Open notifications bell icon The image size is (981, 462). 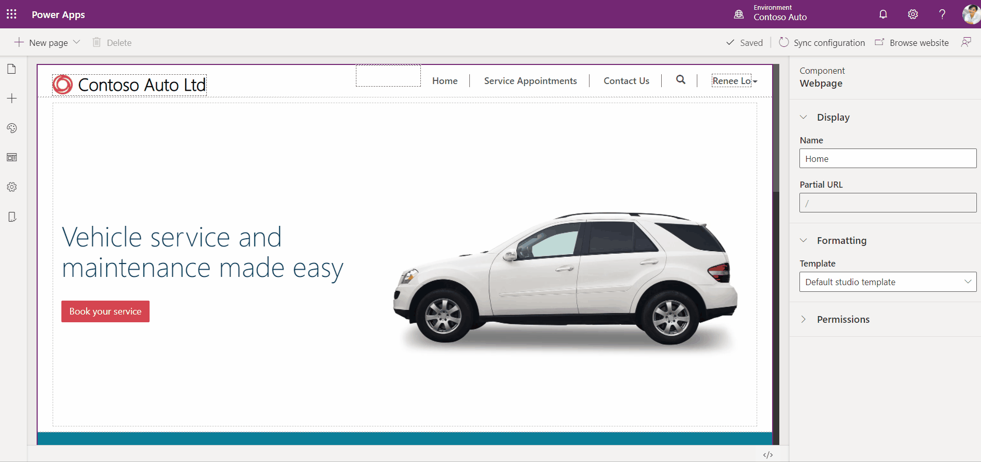(883, 14)
